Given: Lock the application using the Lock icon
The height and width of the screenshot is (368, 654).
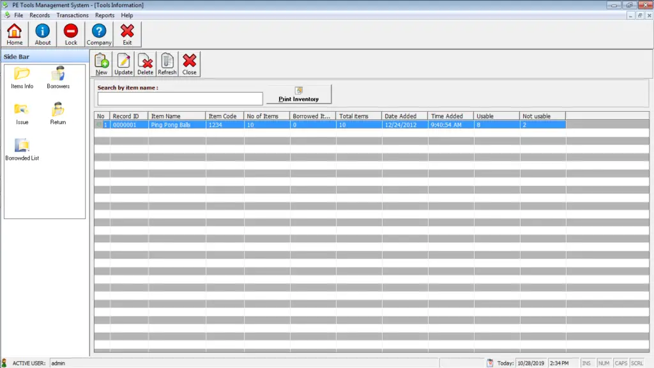Looking at the screenshot, I should click(70, 33).
